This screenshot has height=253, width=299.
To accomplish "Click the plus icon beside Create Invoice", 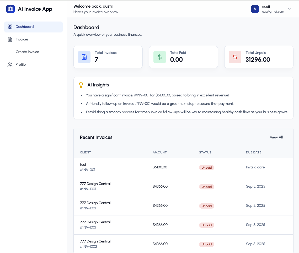I will coord(10,52).
